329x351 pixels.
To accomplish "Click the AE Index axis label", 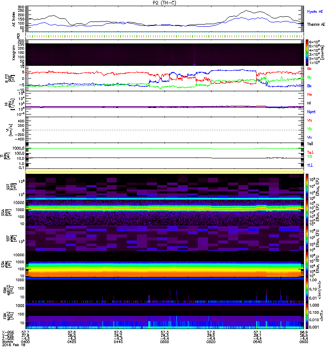I will (13, 18).
